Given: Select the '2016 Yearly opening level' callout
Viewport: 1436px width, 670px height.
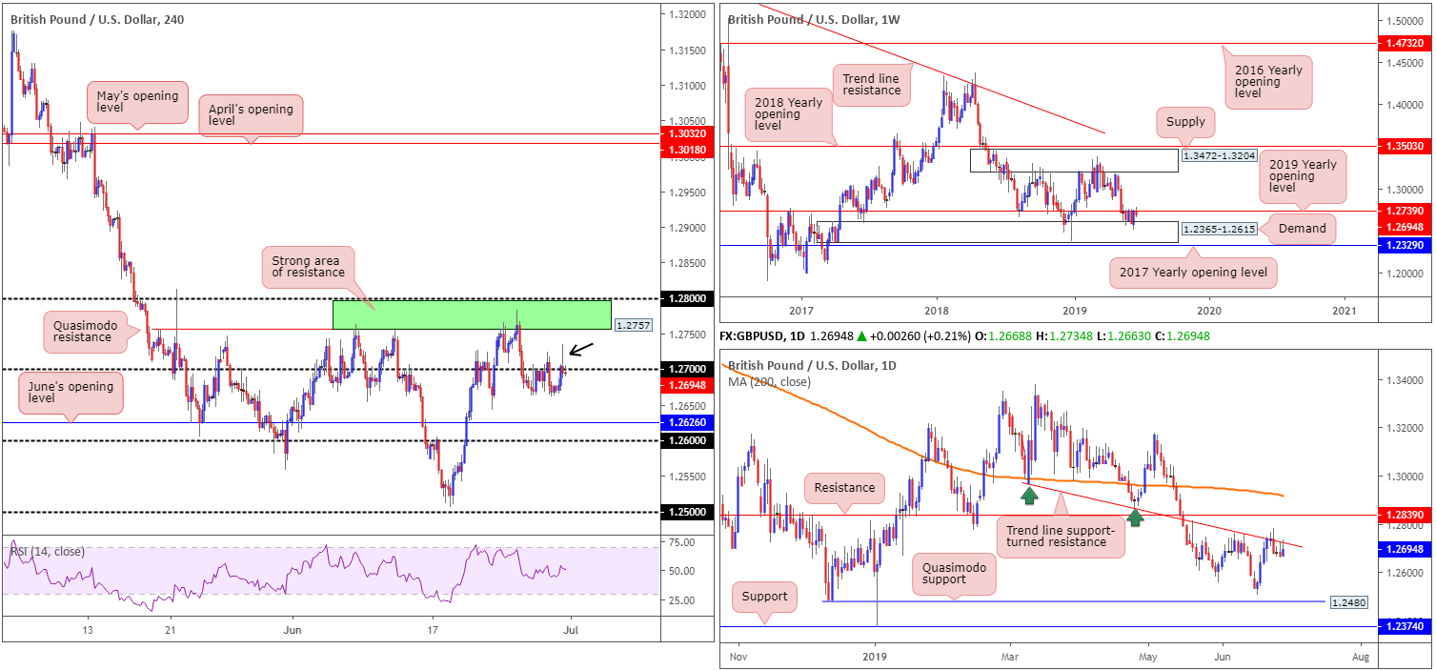Looking at the screenshot, I should (1269, 82).
